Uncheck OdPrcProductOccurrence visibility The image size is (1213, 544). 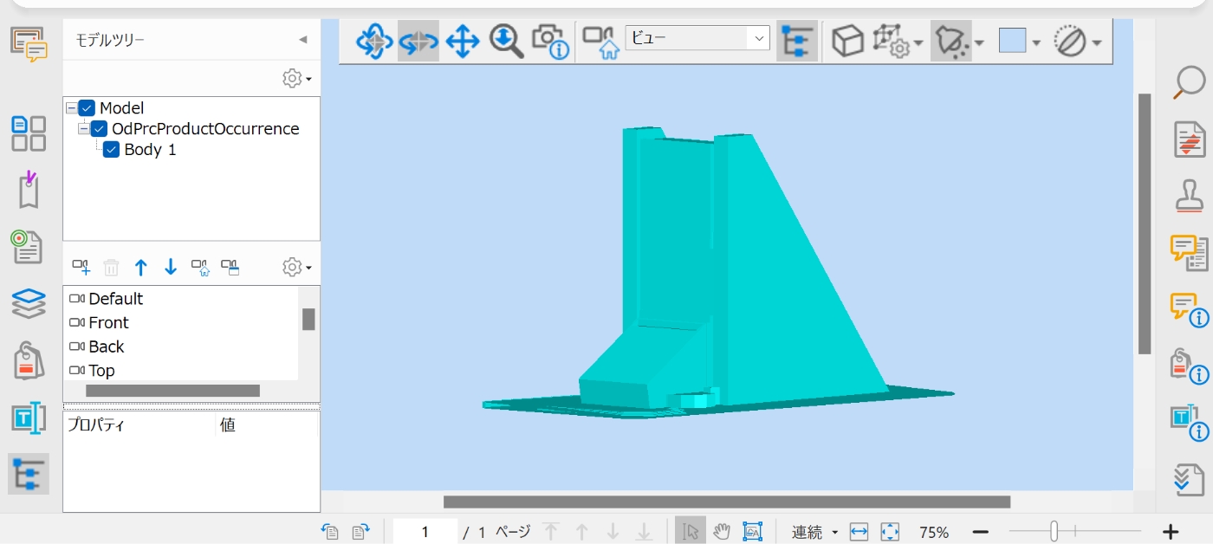pyautogui.click(x=99, y=128)
